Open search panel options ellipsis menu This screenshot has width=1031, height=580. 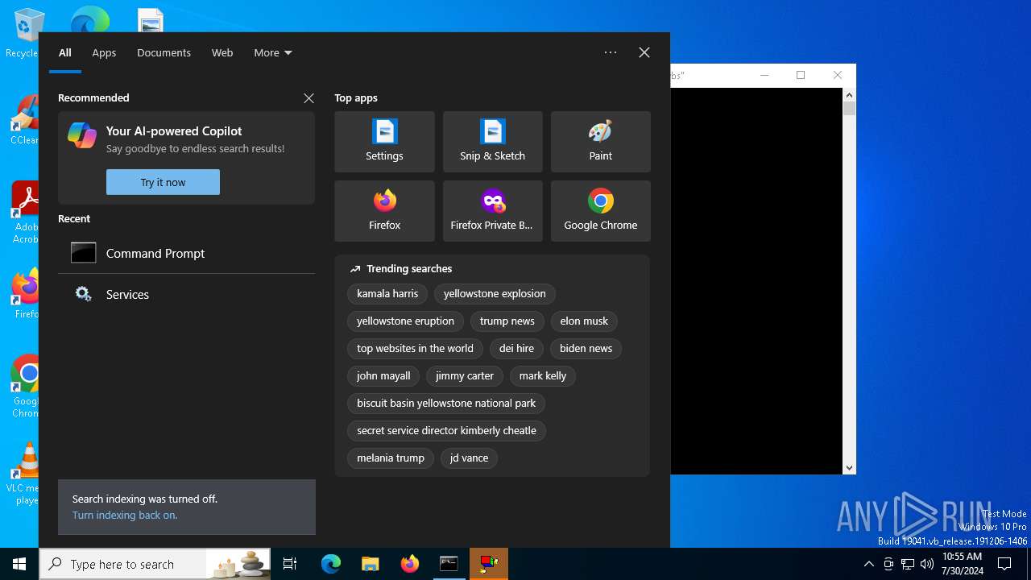(x=611, y=52)
